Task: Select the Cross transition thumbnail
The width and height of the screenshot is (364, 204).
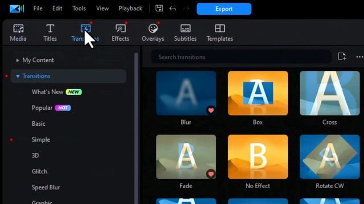Action: pyautogui.click(x=330, y=93)
